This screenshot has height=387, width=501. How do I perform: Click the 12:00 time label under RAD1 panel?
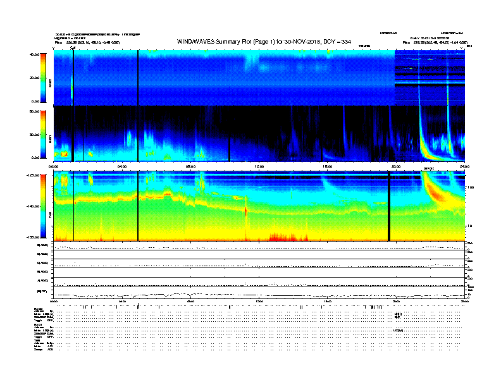pyautogui.click(x=259, y=166)
